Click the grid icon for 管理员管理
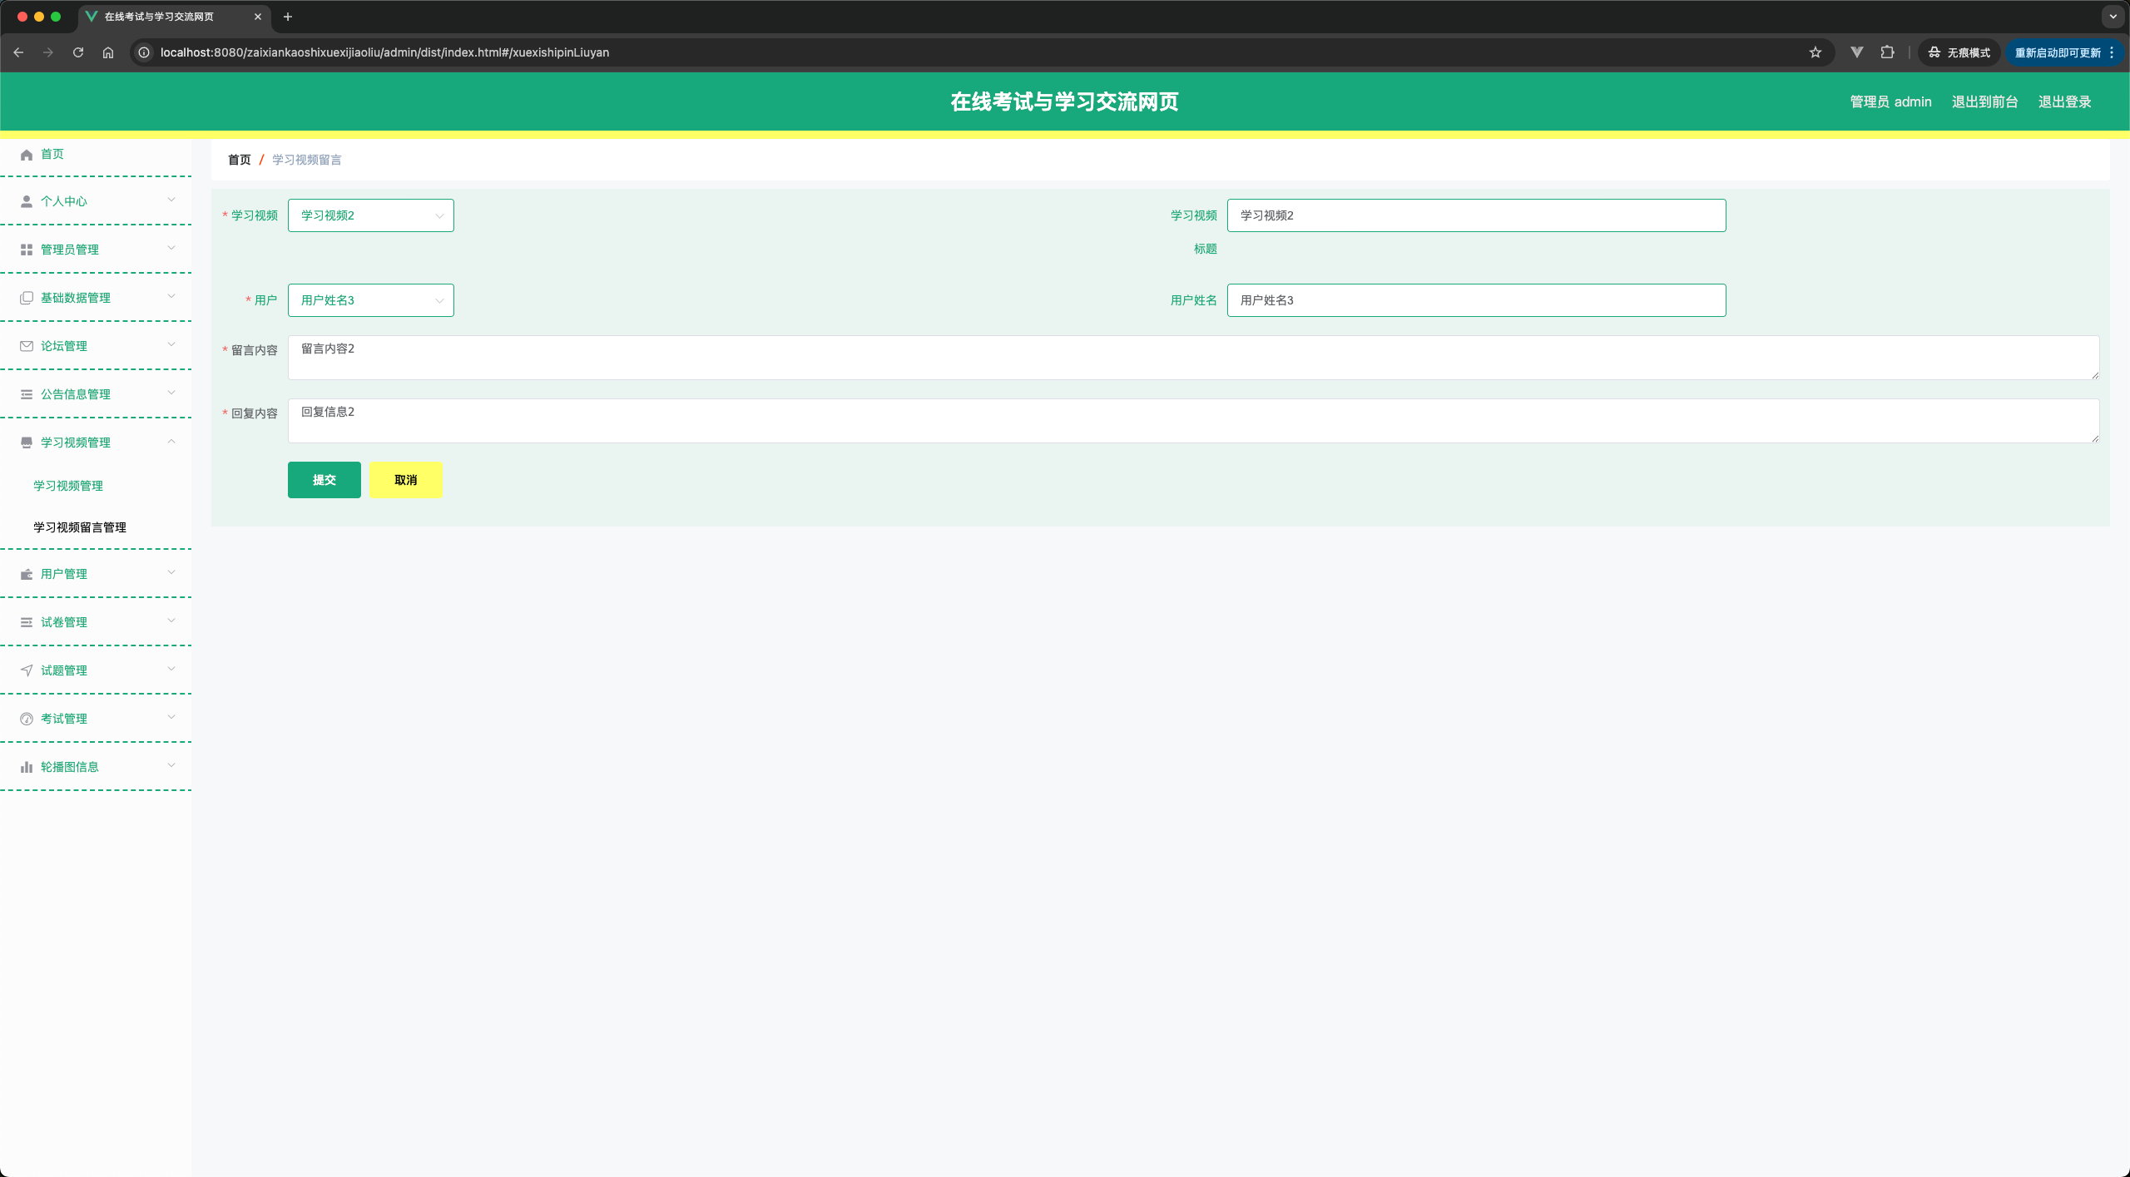 27,250
